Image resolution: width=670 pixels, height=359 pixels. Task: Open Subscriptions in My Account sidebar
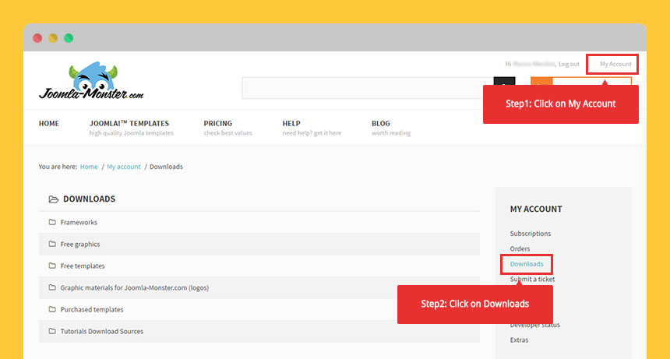pyautogui.click(x=531, y=234)
